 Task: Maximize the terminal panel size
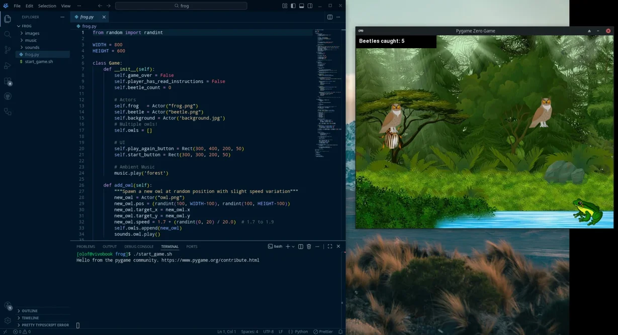pos(329,246)
